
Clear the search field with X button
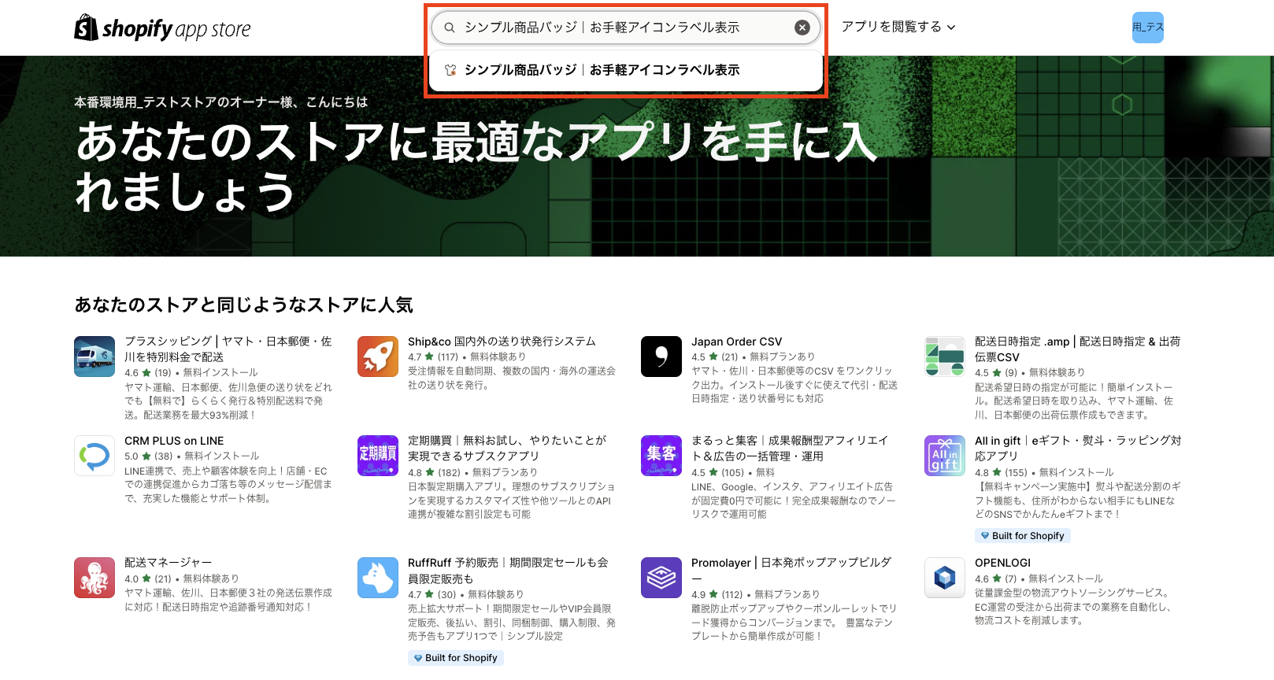tap(802, 28)
